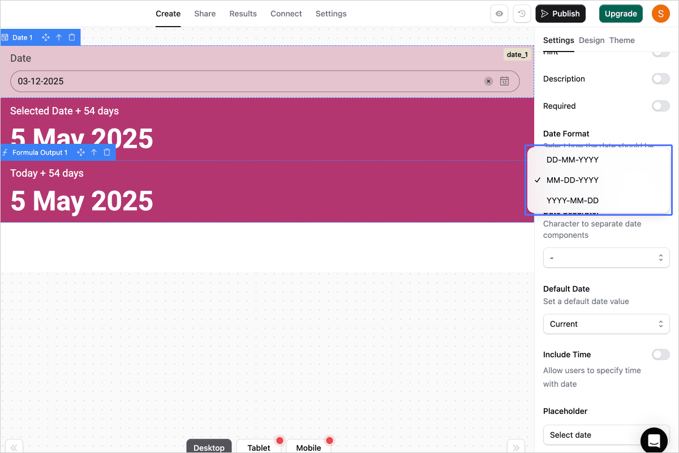The width and height of the screenshot is (679, 453).
Task: Toggle the Required switch
Action: coord(661,106)
